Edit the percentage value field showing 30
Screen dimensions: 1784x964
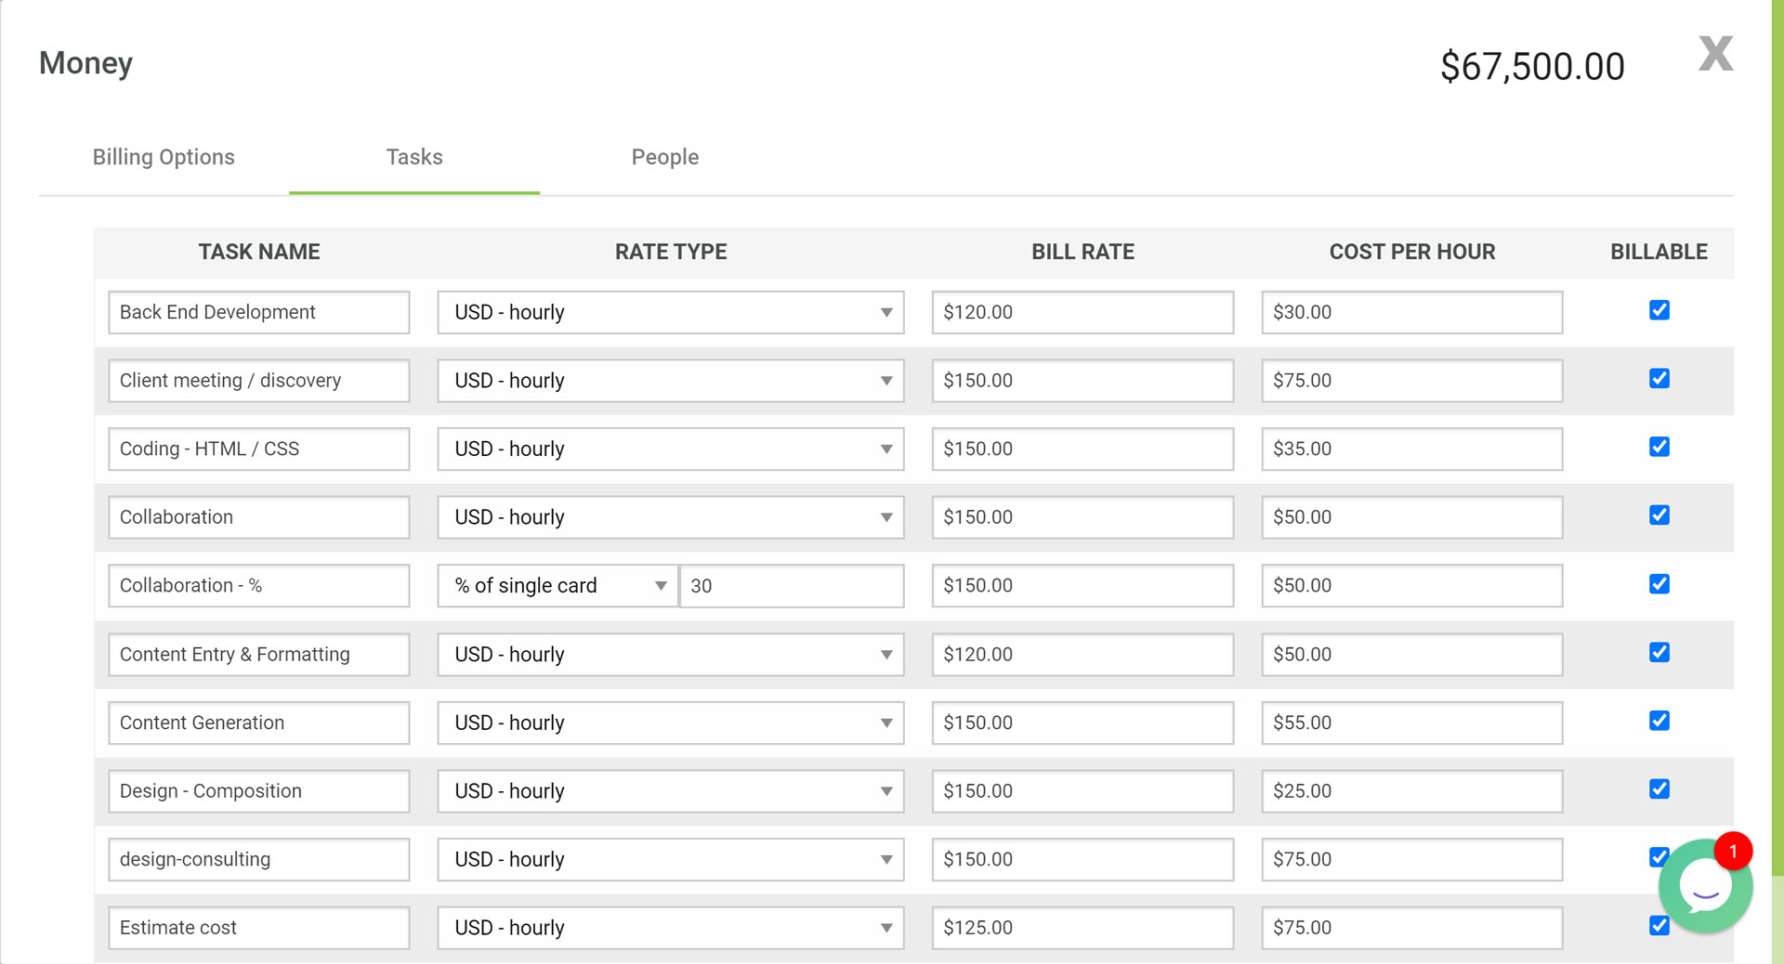pos(791,586)
